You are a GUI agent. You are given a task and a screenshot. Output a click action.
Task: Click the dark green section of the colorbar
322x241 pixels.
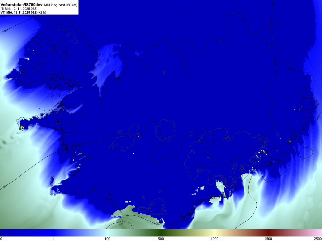(x=161, y=232)
